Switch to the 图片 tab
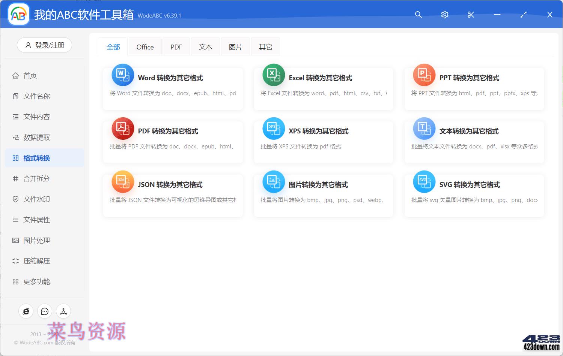Image resolution: width=563 pixels, height=356 pixels. tap(235, 46)
